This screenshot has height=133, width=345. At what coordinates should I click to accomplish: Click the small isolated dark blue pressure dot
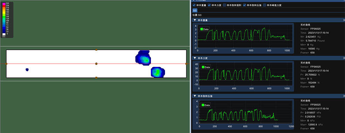tap(27, 70)
